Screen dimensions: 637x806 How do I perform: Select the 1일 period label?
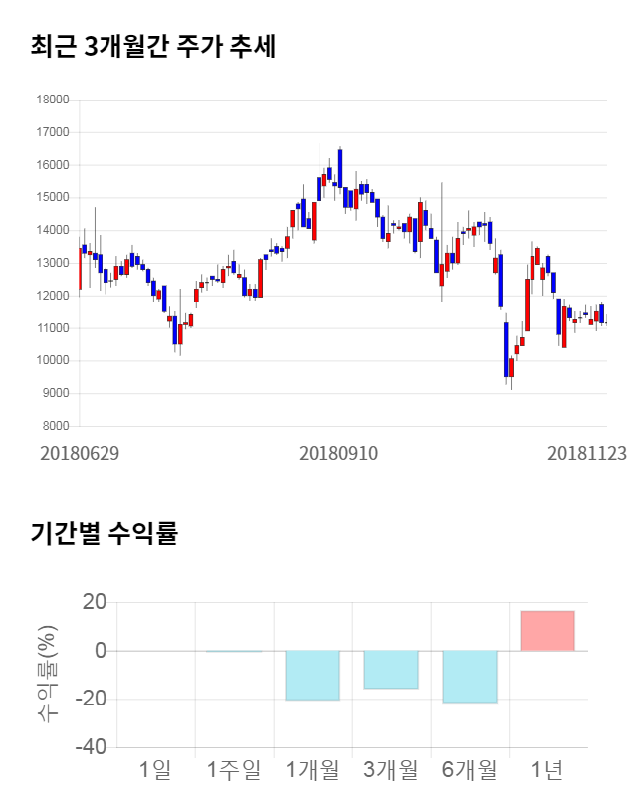coord(155,769)
